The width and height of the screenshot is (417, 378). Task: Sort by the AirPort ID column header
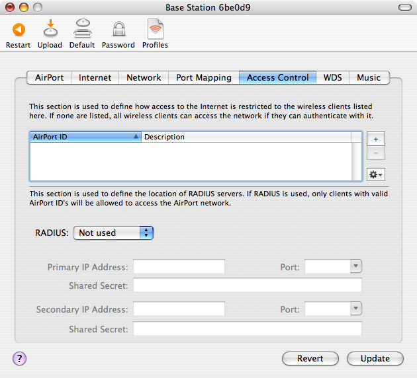click(85, 137)
